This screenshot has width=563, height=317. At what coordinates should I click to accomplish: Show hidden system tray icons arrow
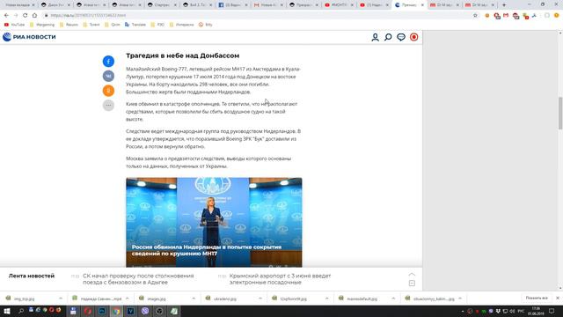coord(463,311)
